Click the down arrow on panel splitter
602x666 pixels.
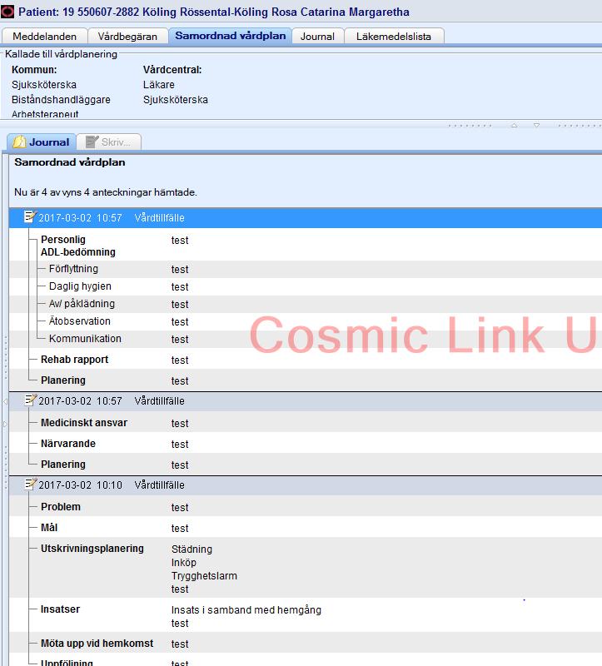[x=536, y=126]
